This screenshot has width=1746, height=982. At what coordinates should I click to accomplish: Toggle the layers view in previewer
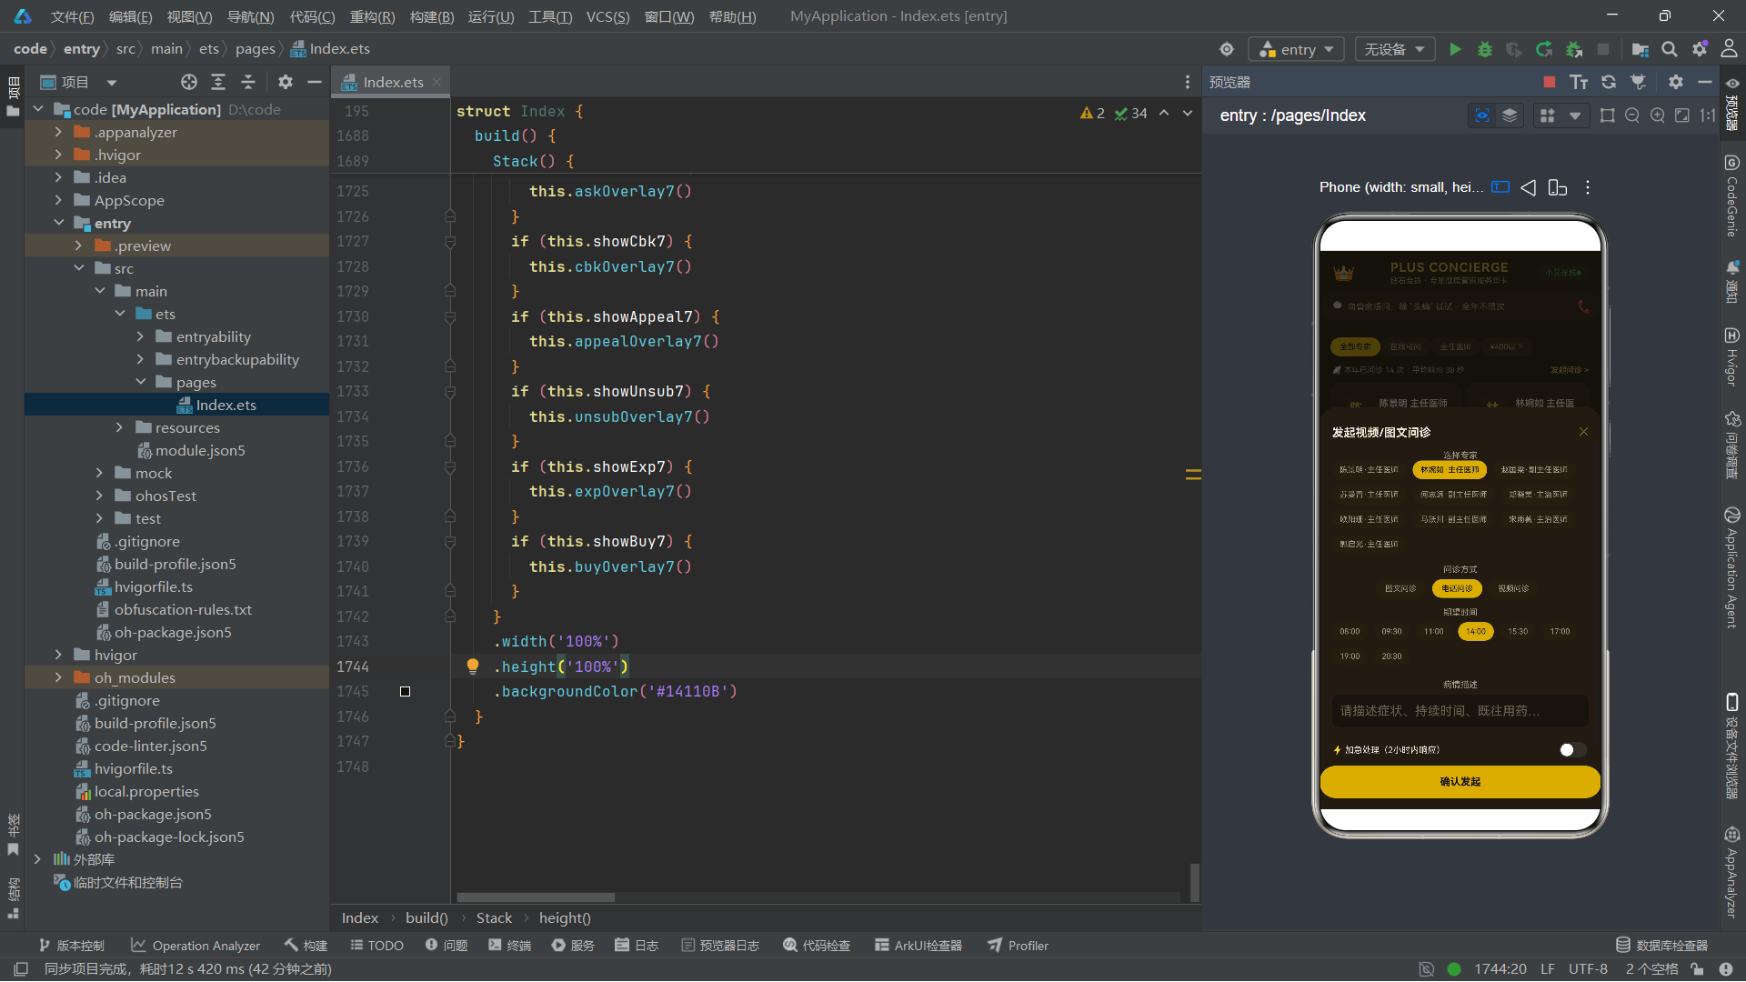1510,115
